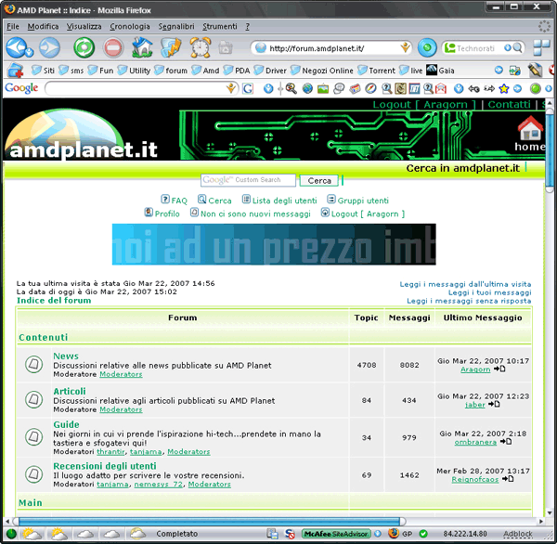
Task: Click the browser Back arrow button
Action: (x=19, y=47)
